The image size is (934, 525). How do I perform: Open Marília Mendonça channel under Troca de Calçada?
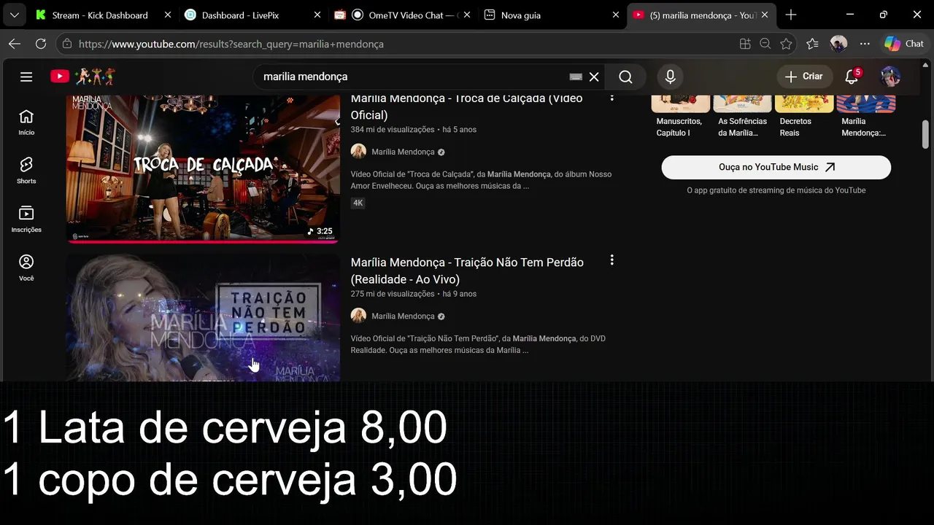point(403,152)
